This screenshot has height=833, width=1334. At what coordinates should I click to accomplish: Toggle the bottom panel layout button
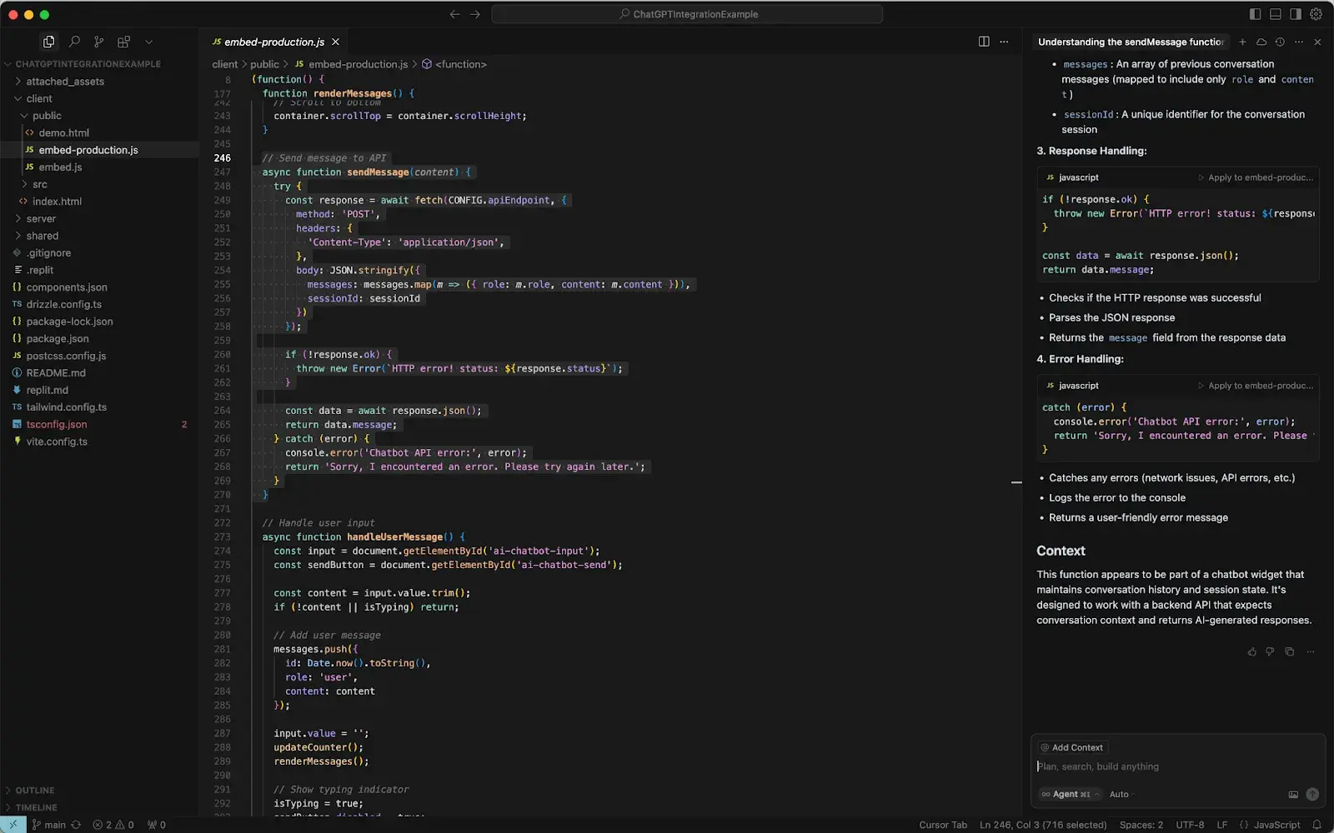1276,14
